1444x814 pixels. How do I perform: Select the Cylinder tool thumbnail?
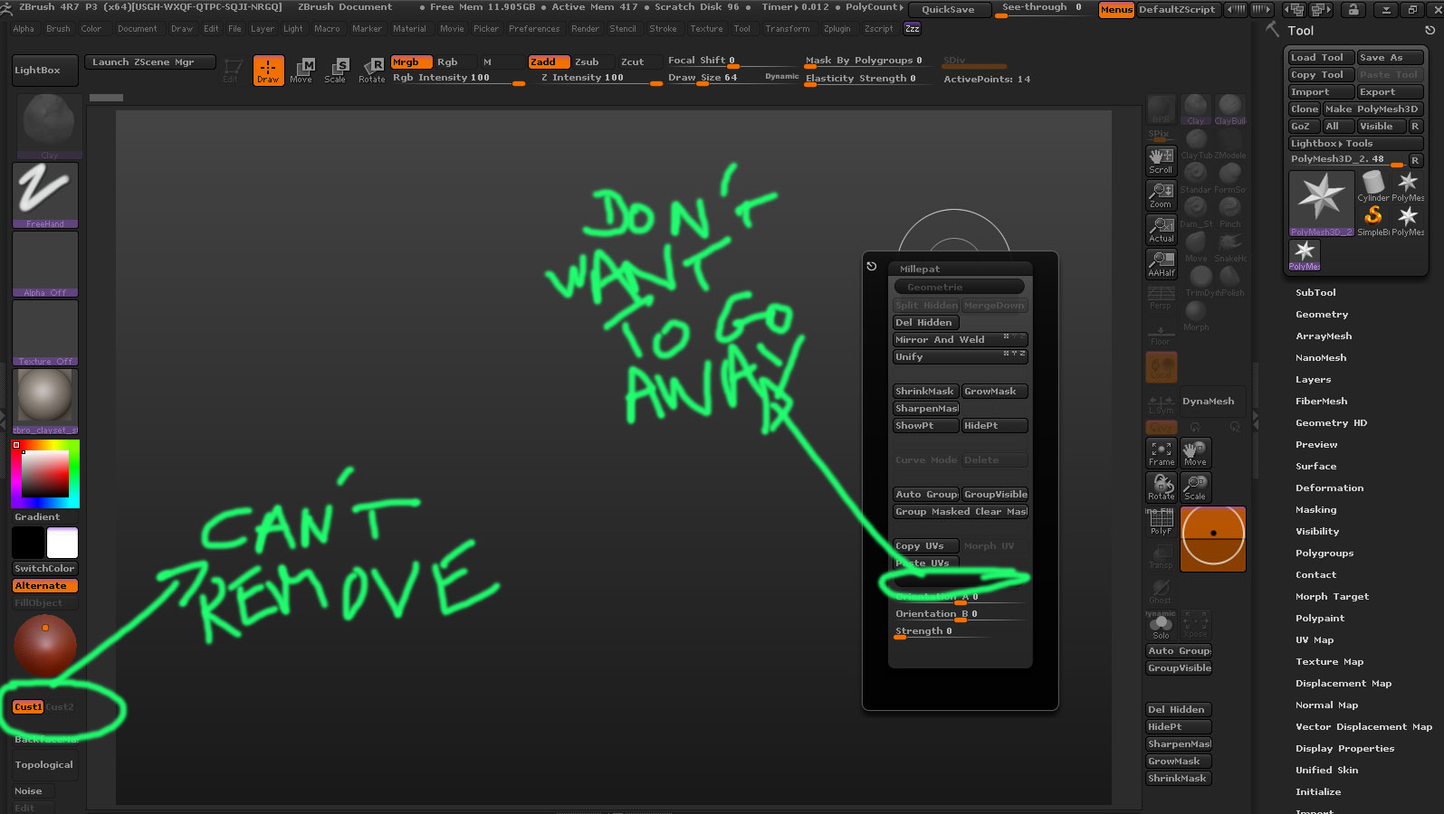(x=1373, y=186)
